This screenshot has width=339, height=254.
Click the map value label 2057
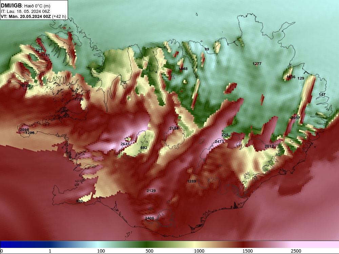pyautogui.click(x=296, y=118)
